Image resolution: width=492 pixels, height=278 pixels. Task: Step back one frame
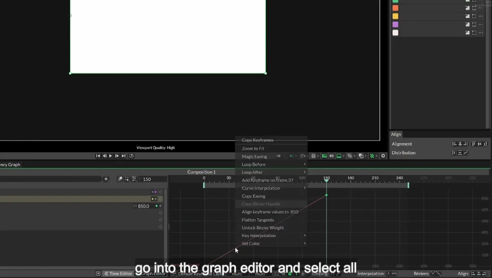[104, 156]
